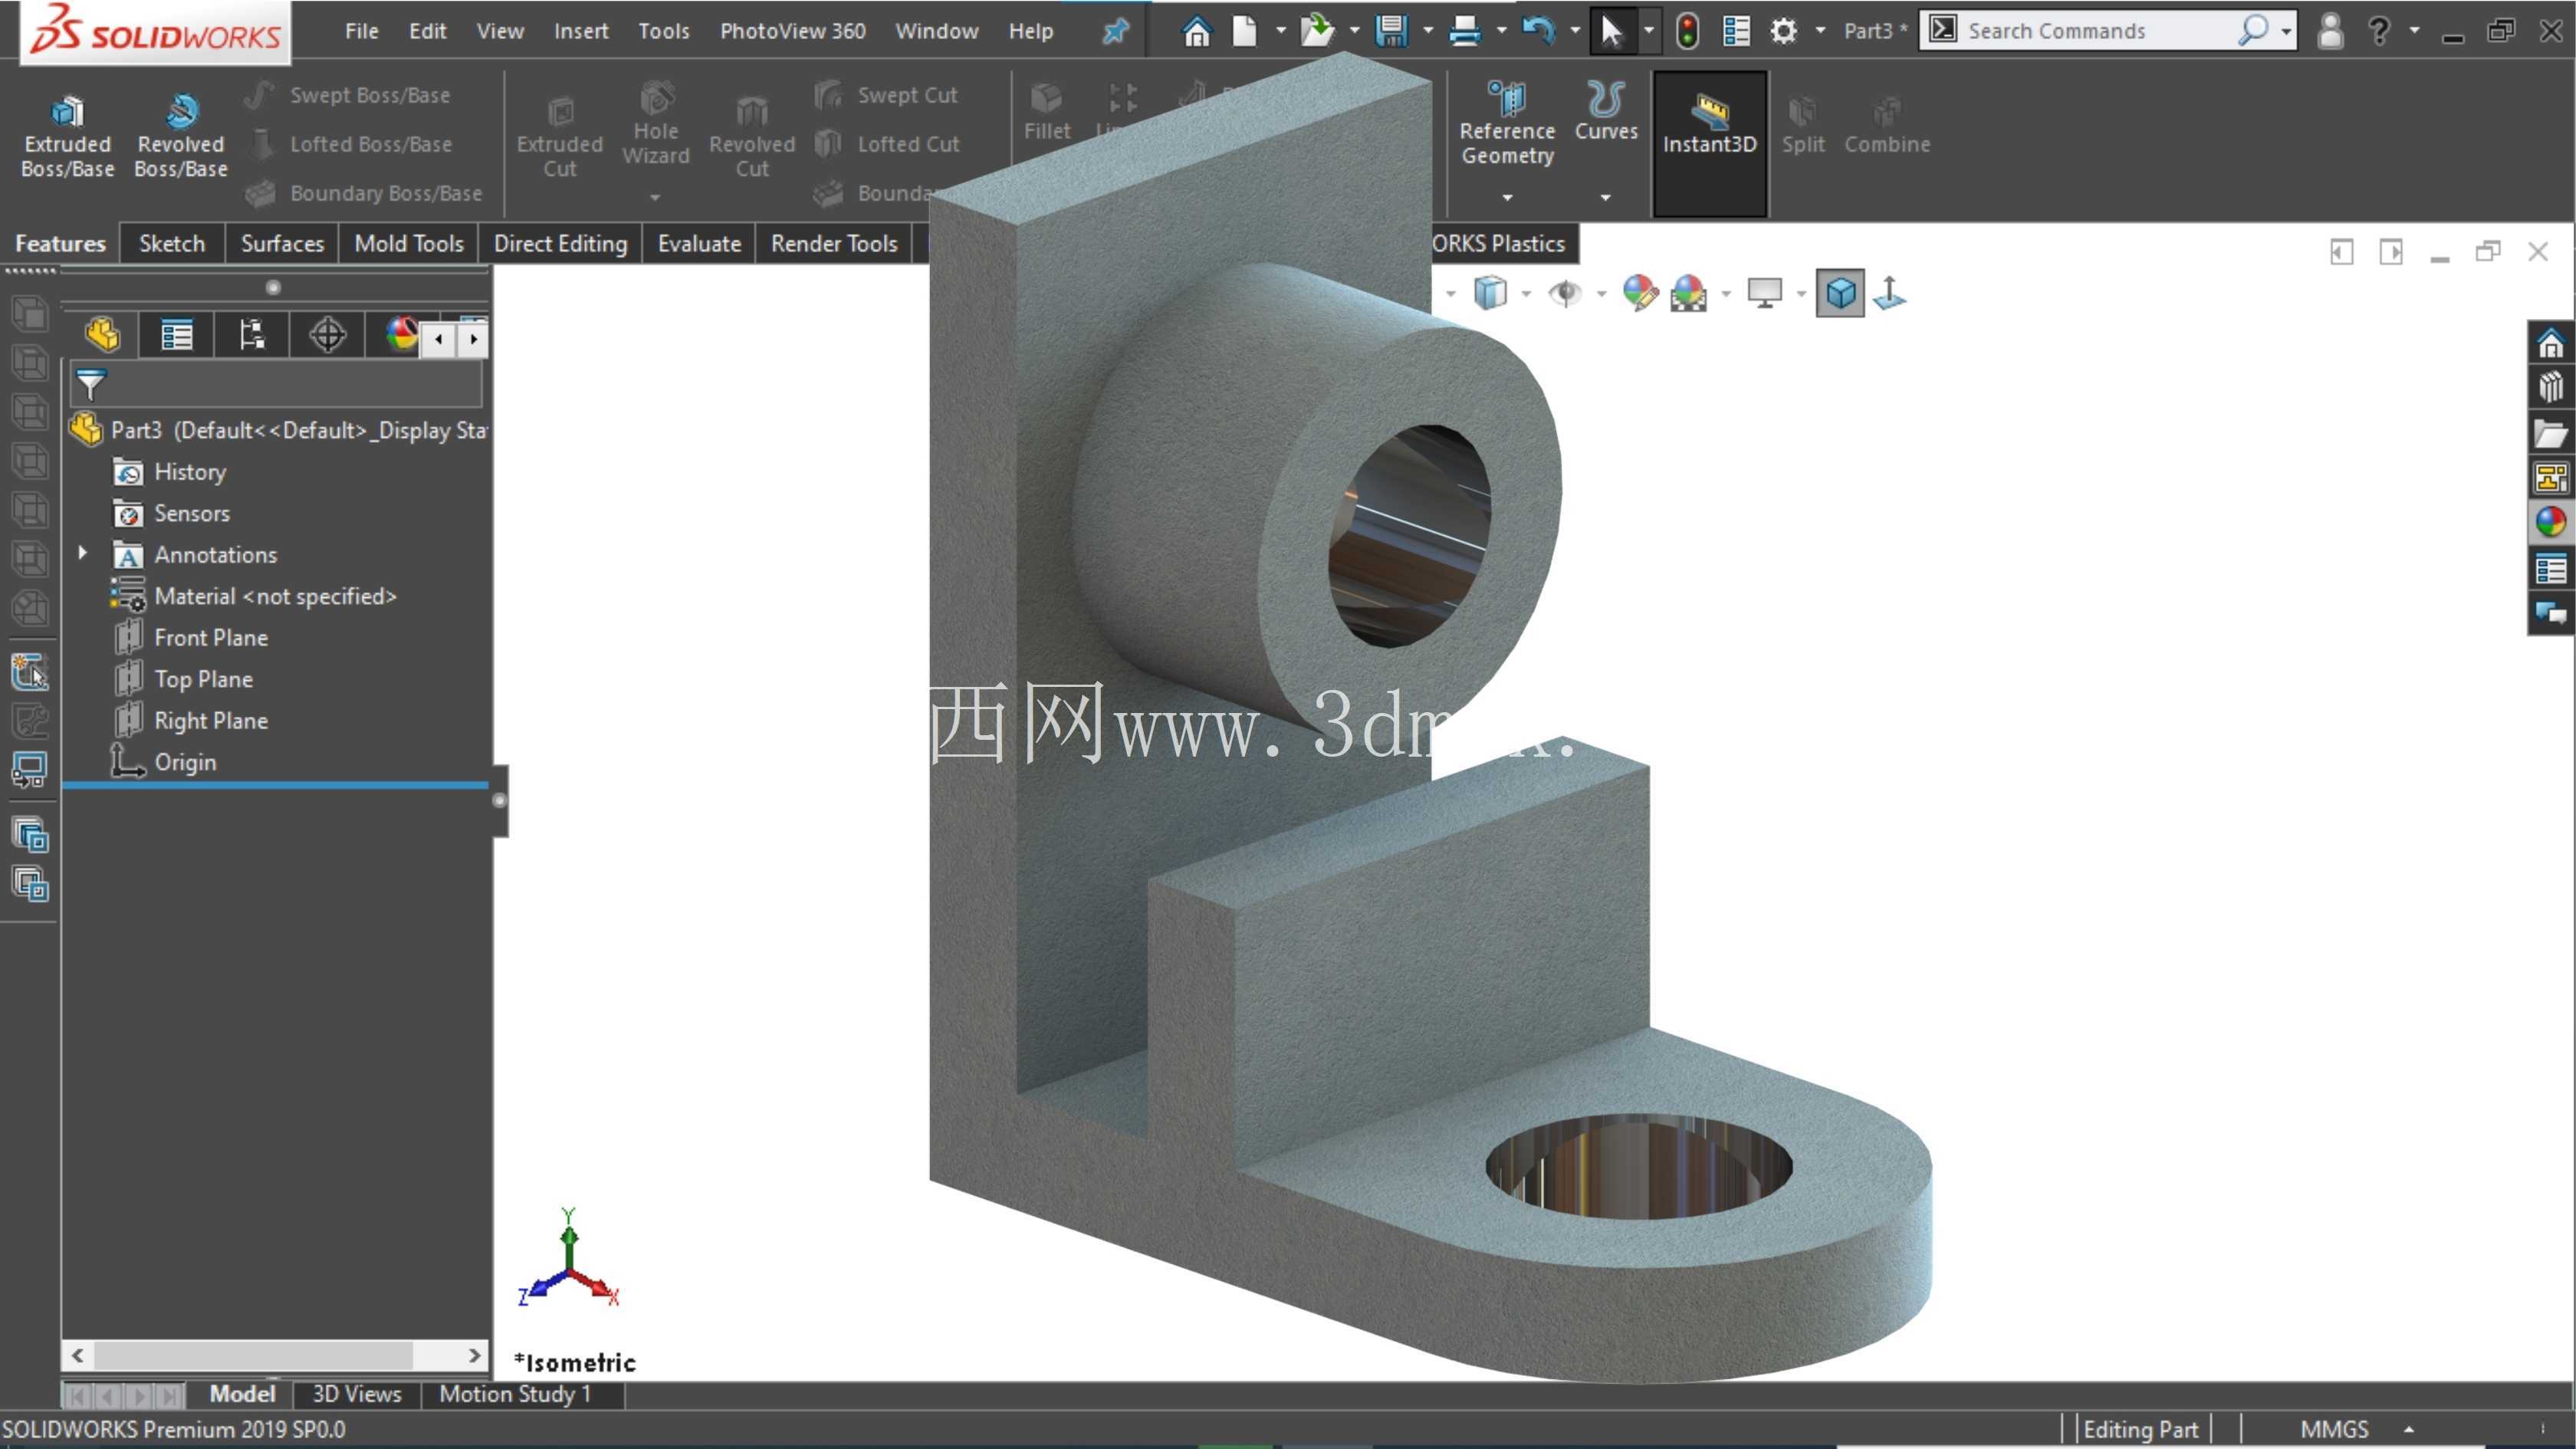Open the Save dropdown arrow
Image resolution: width=2576 pixels, height=1449 pixels.
[1427, 31]
